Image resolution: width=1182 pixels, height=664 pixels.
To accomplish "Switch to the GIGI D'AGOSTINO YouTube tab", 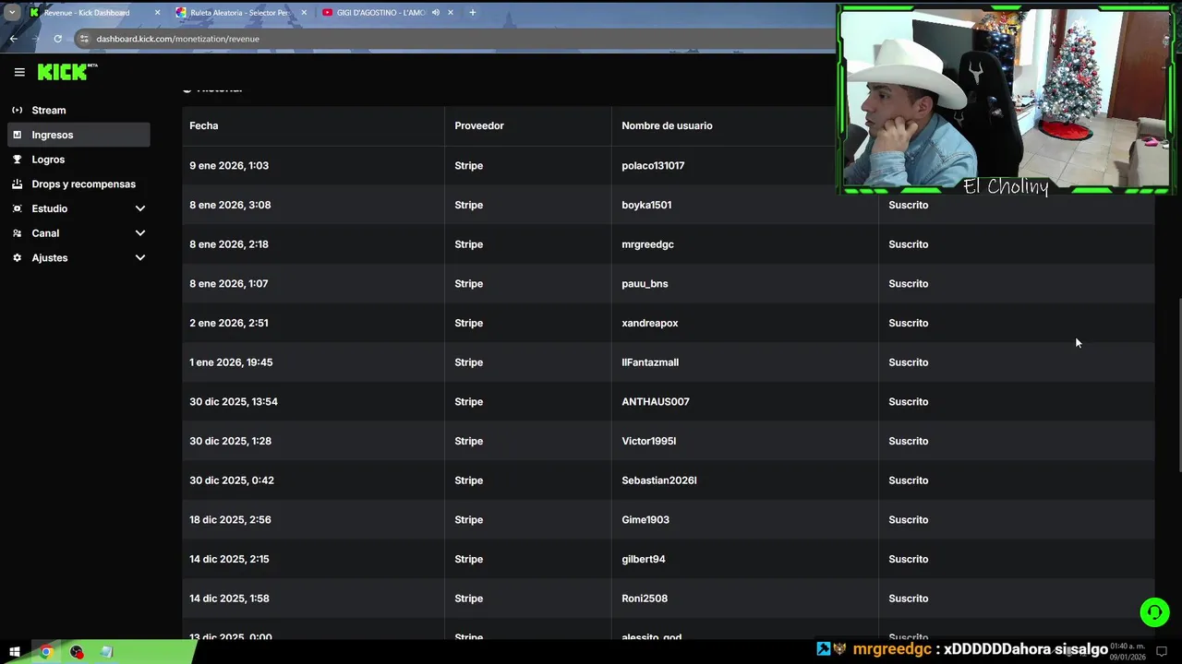I will pos(389,13).
